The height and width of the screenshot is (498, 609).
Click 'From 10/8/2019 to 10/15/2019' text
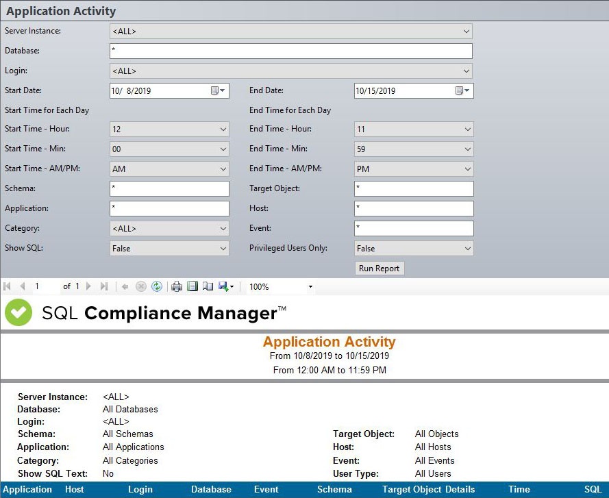point(330,356)
